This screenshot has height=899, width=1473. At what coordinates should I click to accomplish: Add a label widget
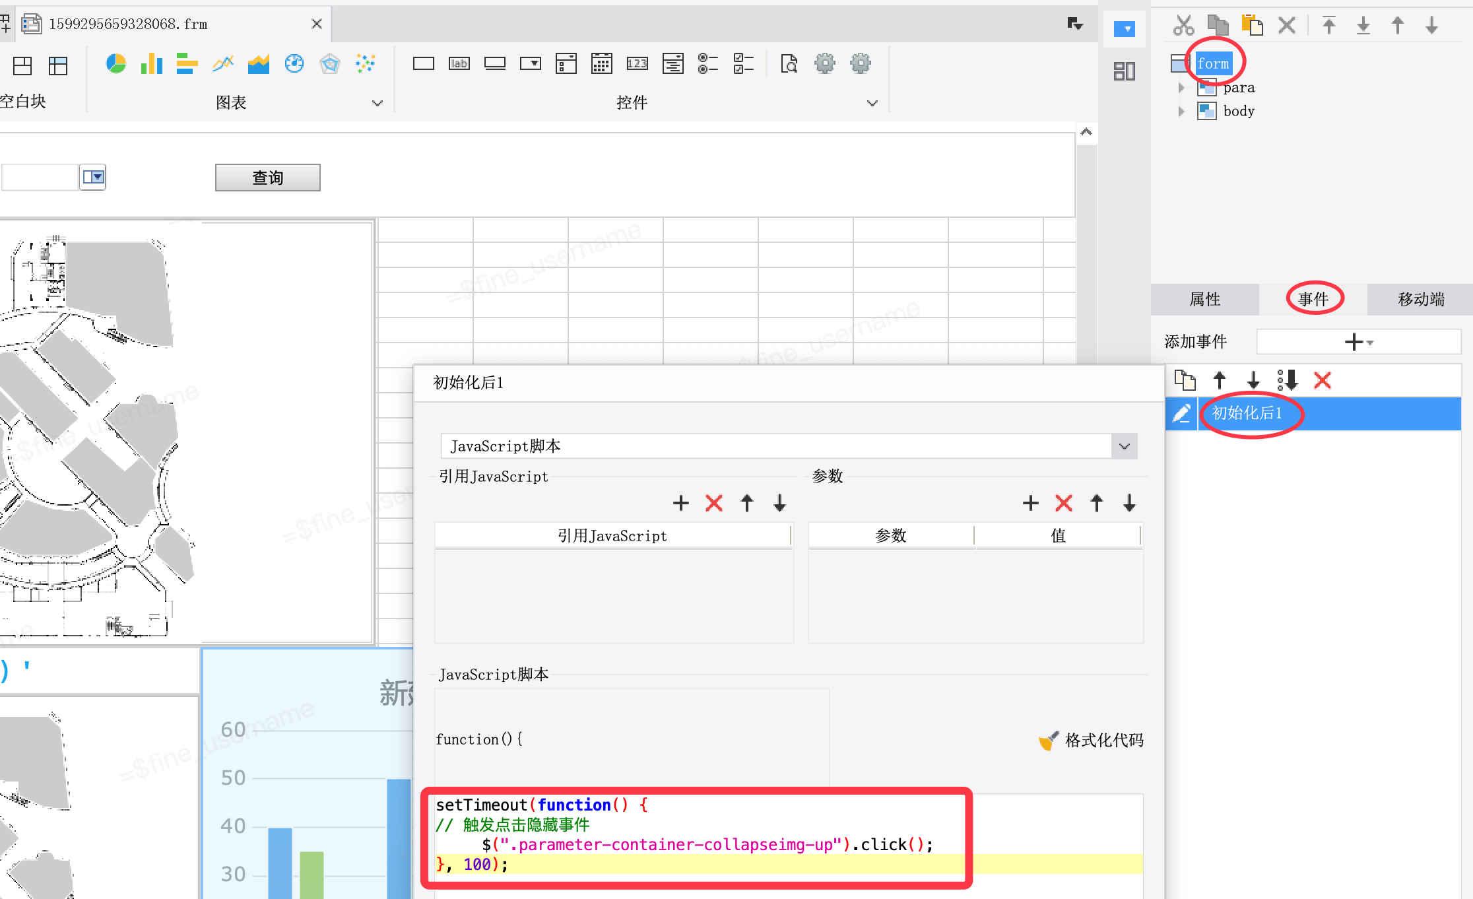459,64
